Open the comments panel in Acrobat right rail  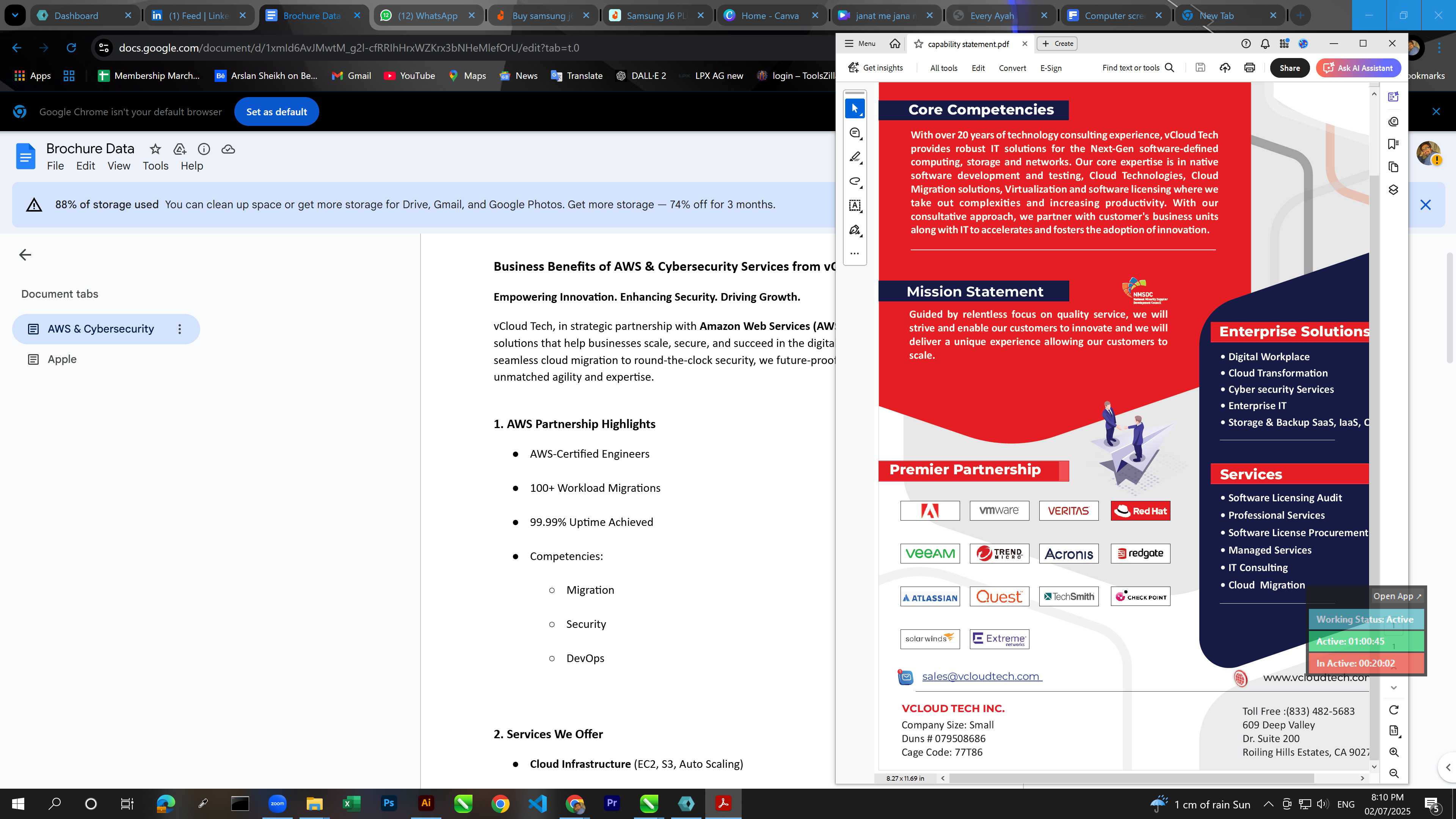1393,121
